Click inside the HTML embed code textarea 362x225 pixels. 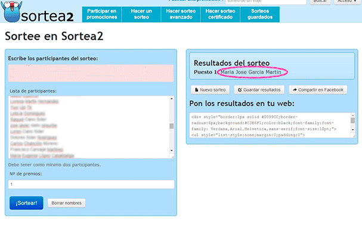click(x=270, y=126)
